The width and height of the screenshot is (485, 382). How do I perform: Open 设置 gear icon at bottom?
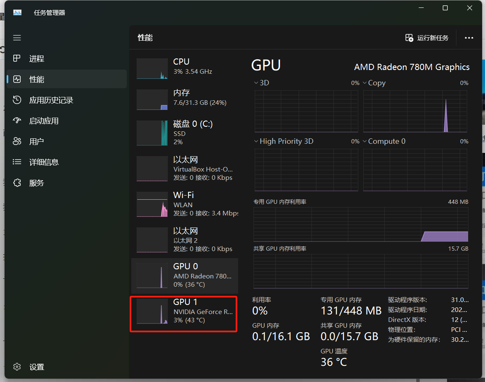coord(17,367)
